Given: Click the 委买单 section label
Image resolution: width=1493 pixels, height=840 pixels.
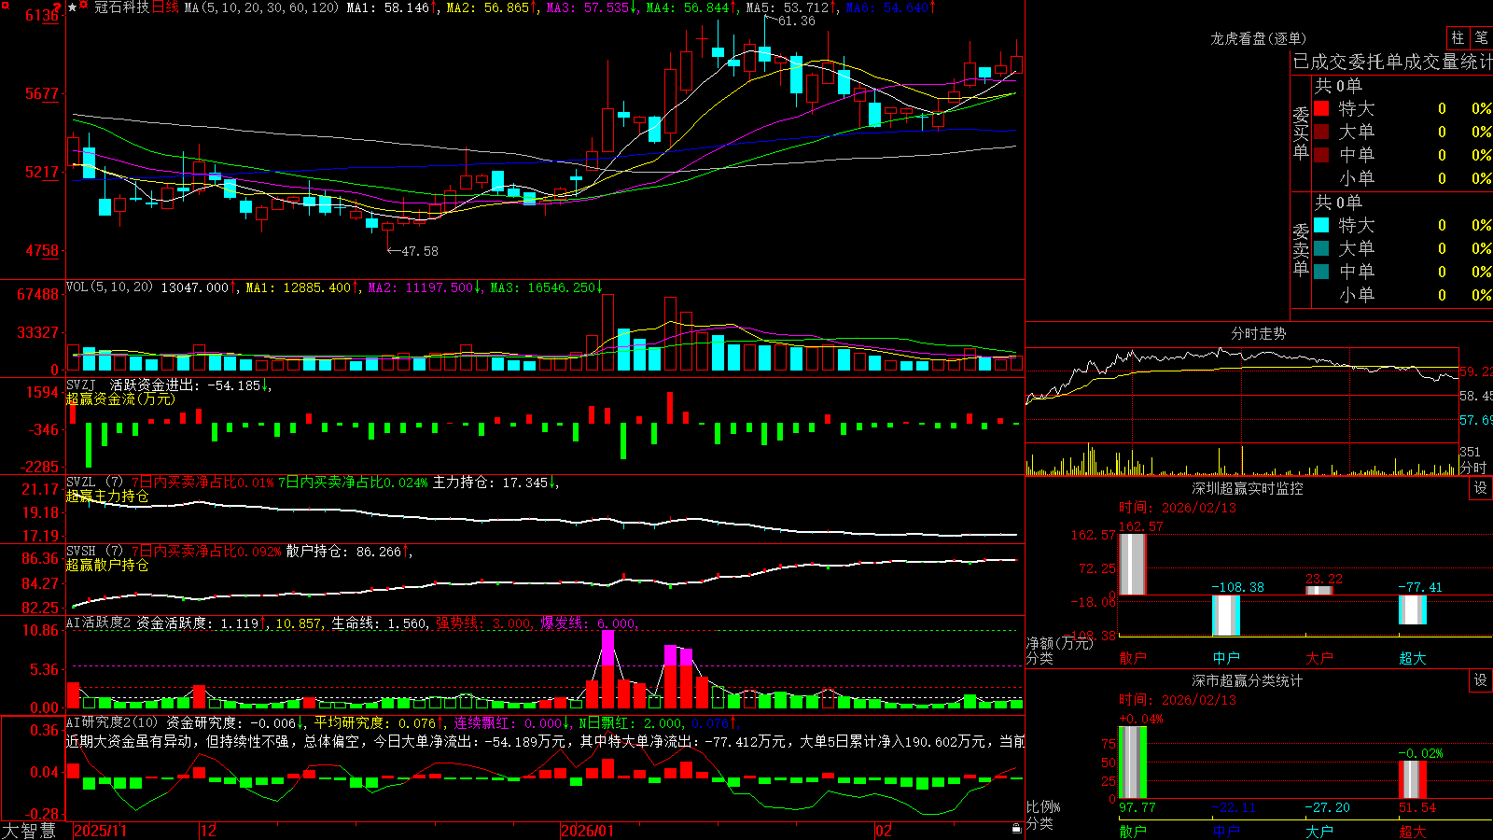Looking at the screenshot, I should coord(1301,133).
